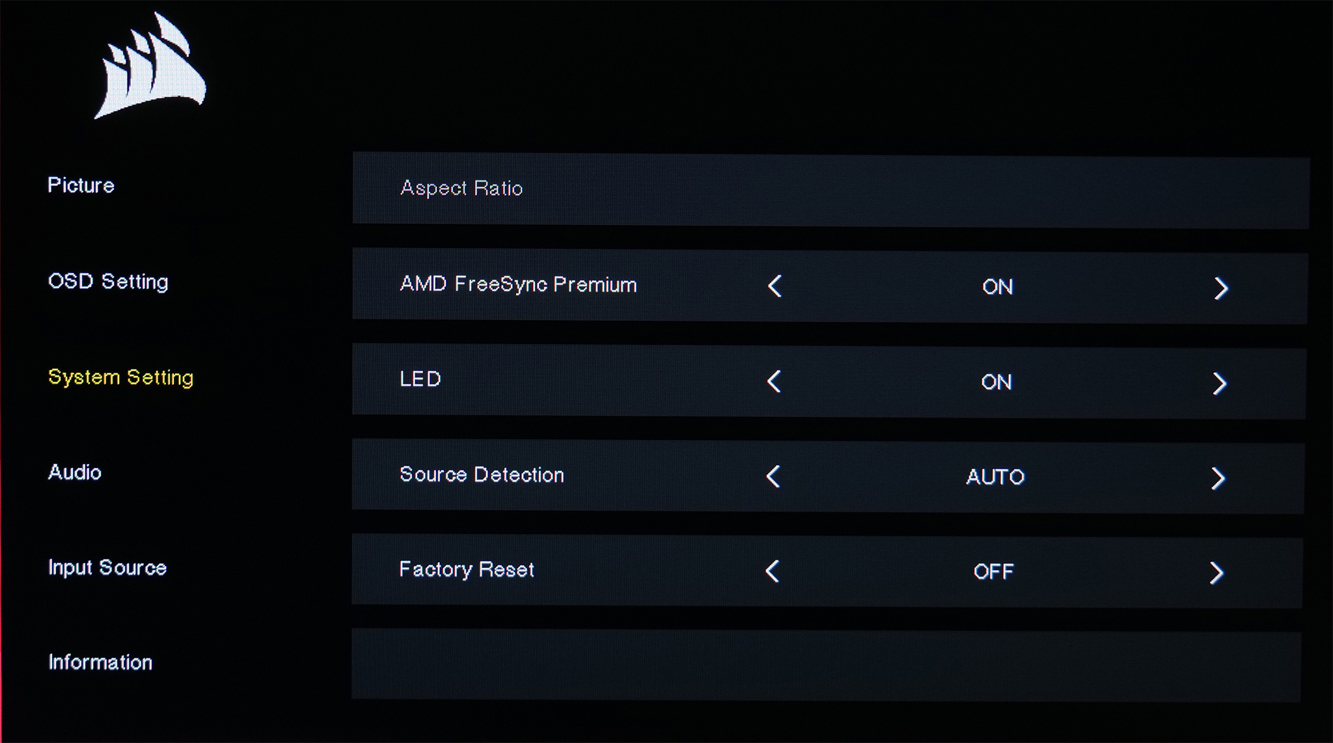Click right arrow for Source Detection
Image resolution: width=1333 pixels, height=743 pixels.
click(1218, 478)
